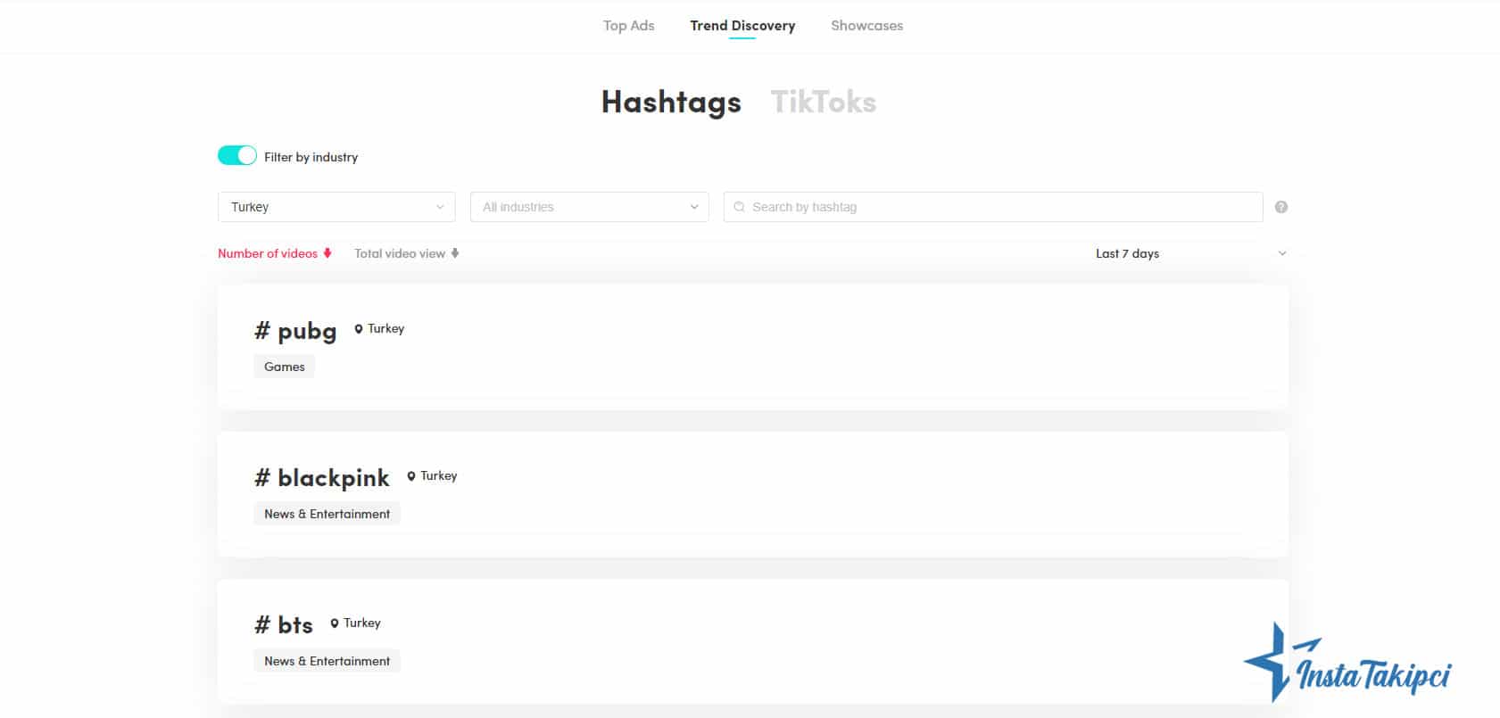
Task: Click the red Number of videos sort arrow
Action: coord(327,253)
